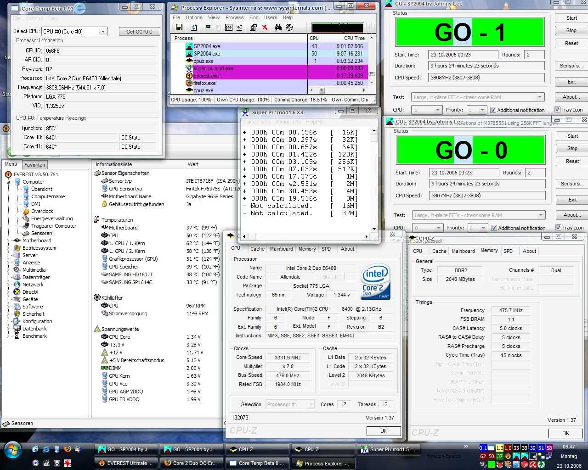Click Show Lower Pane icon in Process Explorer
Screen dimensions: 588x470
coord(228,28)
